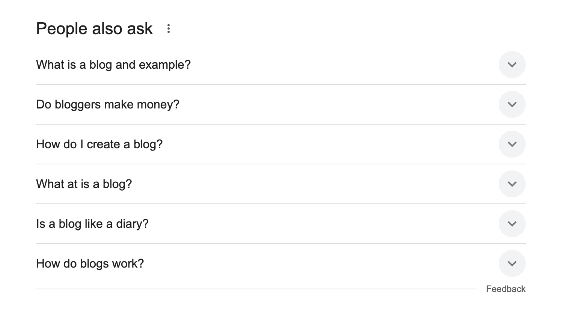Screen dimensions: 567x313
Task: Click the chevron icon for the first question
Action: click(x=512, y=65)
